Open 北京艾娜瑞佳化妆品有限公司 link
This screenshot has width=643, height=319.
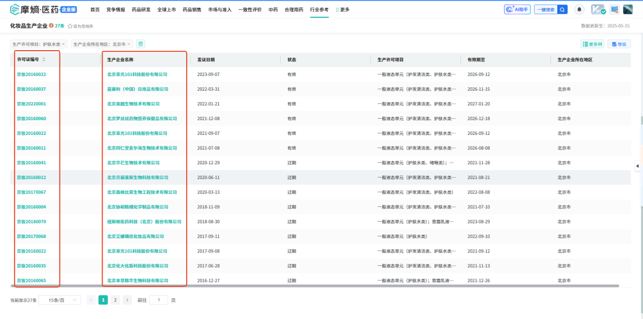pyautogui.click(x=136, y=236)
